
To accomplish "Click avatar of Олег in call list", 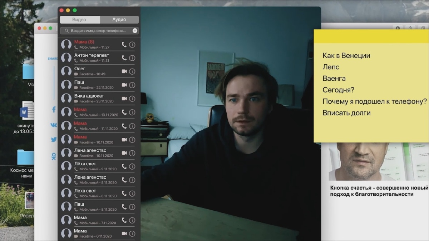I will click(x=66, y=71).
